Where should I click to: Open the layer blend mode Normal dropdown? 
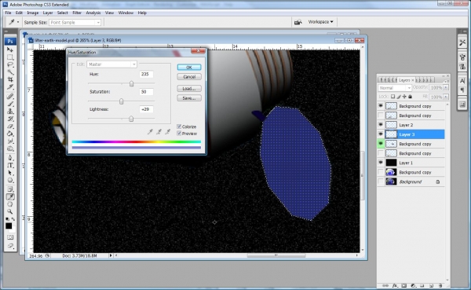tap(395, 88)
